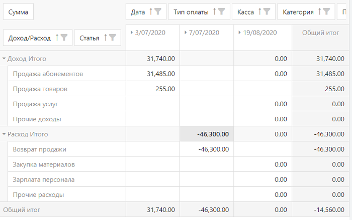Image resolution: width=352 pixels, height=220 pixels.
Task: Select the Прочие расходы row header
Action: (x=67, y=195)
